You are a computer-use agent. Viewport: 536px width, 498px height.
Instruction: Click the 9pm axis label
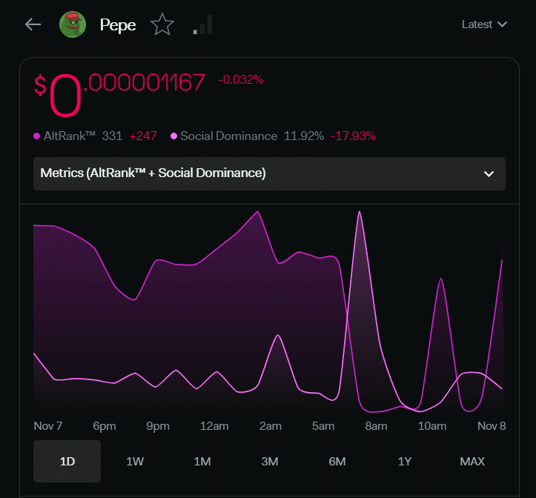point(158,426)
